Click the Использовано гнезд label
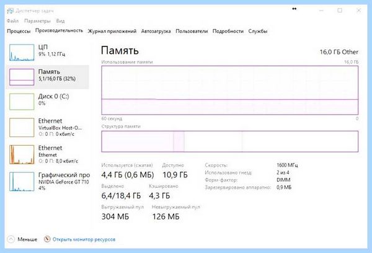 coord(228,172)
